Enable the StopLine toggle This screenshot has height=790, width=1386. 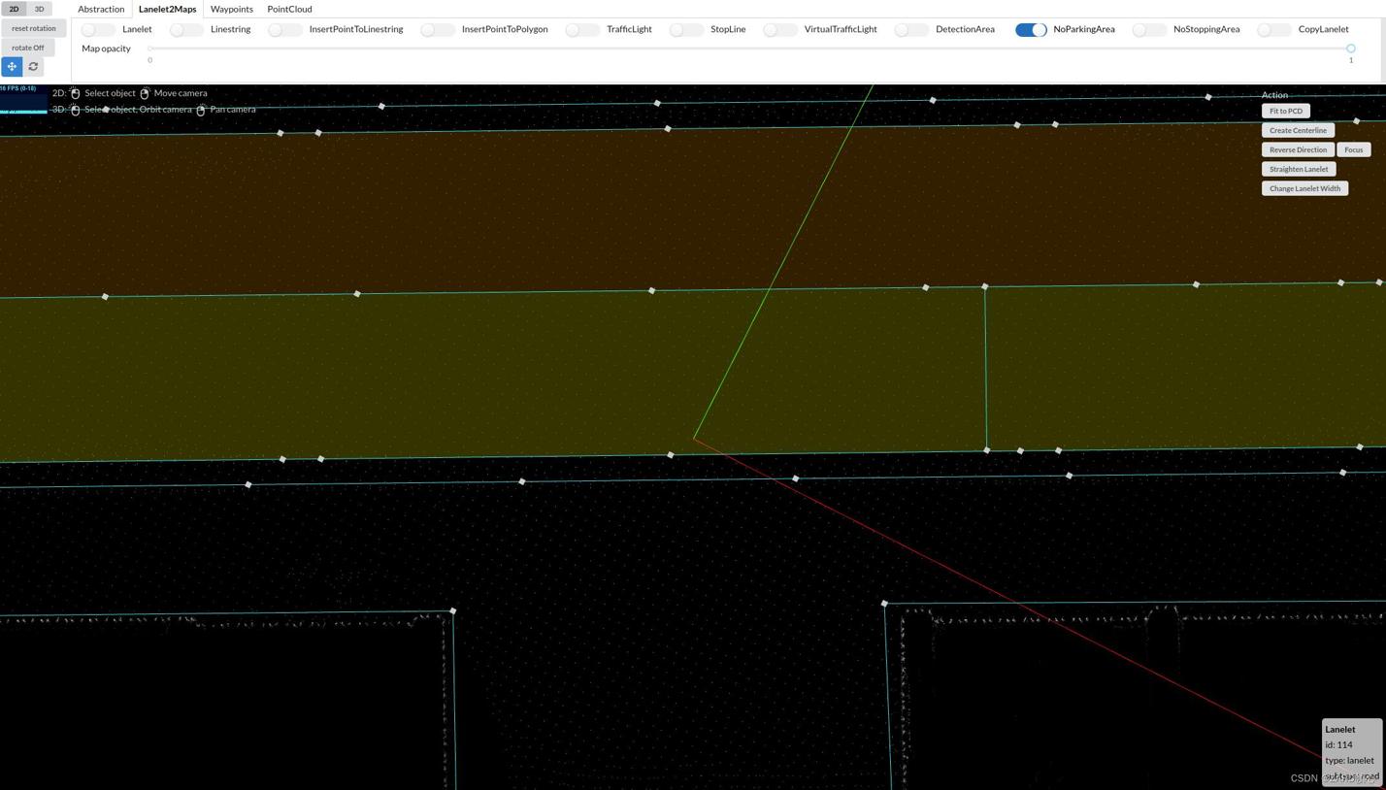[x=686, y=29]
